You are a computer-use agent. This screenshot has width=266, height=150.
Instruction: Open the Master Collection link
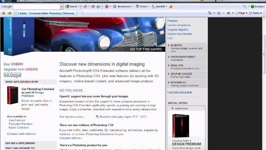click(18, 127)
